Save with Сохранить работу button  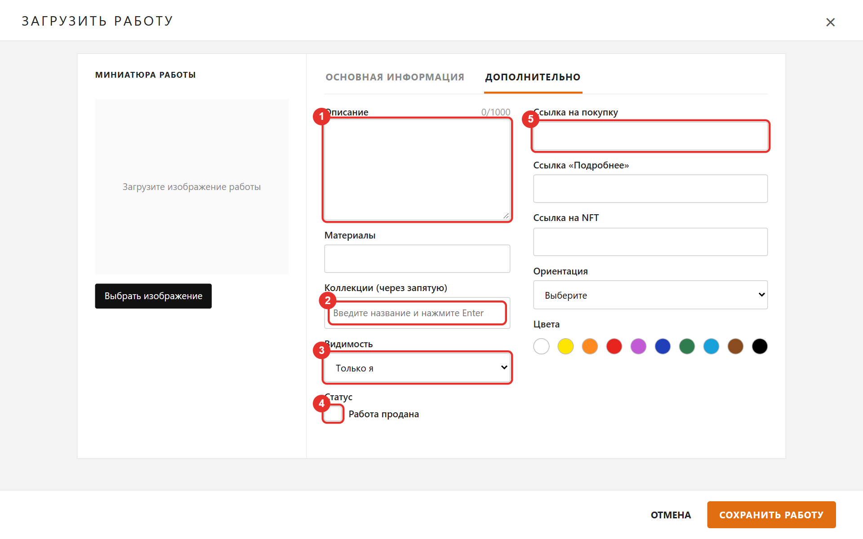tap(771, 515)
